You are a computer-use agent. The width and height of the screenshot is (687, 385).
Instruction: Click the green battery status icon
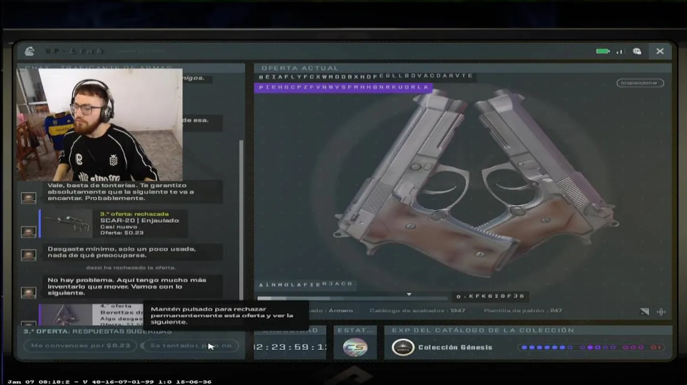coord(603,51)
